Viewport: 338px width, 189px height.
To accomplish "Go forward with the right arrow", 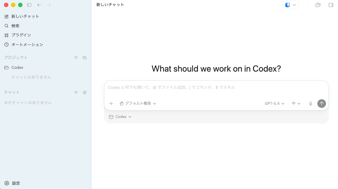I will coord(49,5).
